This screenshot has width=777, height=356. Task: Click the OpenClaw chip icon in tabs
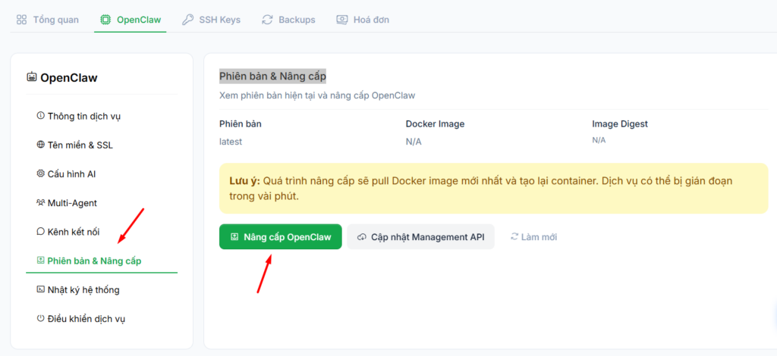pyautogui.click(x=105, y=20)
